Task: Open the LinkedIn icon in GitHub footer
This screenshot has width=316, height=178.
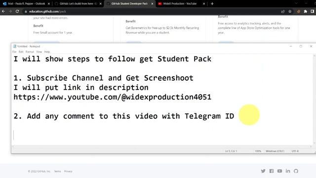Action: 288,171
